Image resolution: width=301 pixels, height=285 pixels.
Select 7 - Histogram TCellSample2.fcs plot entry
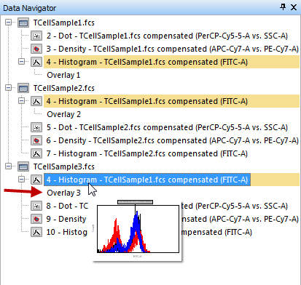[x=147, y=153]
